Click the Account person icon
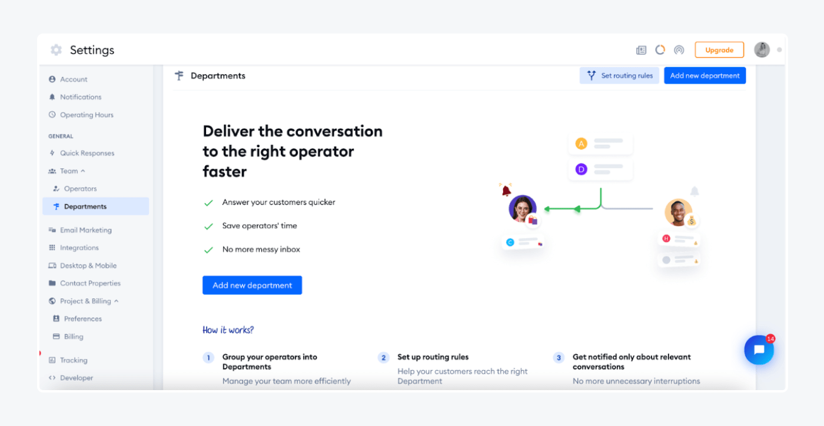 52,79
